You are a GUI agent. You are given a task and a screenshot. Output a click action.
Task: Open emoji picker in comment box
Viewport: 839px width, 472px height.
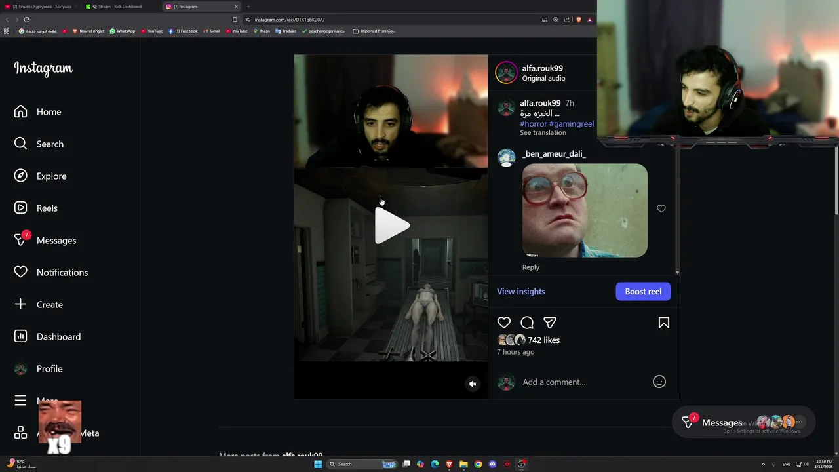pos(659,382)
